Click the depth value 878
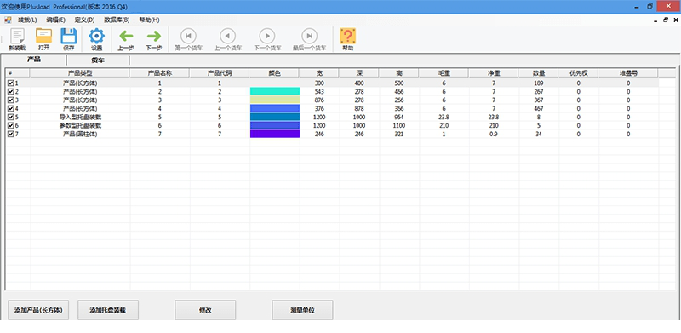The image size is (681, 333). tap(359, 109)
